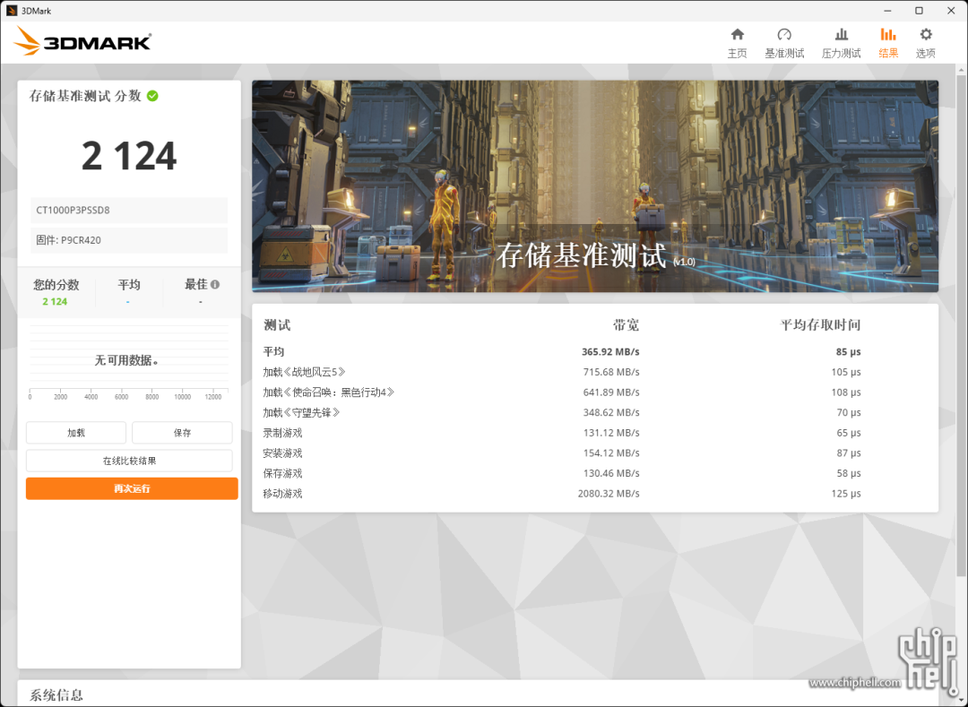Click the vertical scrollbar on right edge
The height and width of the screenshot is (707, 968).
(961, 321)
